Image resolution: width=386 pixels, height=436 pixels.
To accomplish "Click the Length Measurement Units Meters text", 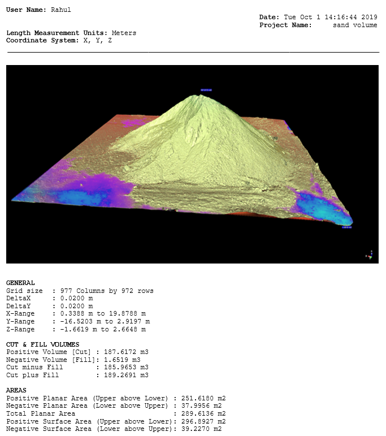I will [124, 33].
